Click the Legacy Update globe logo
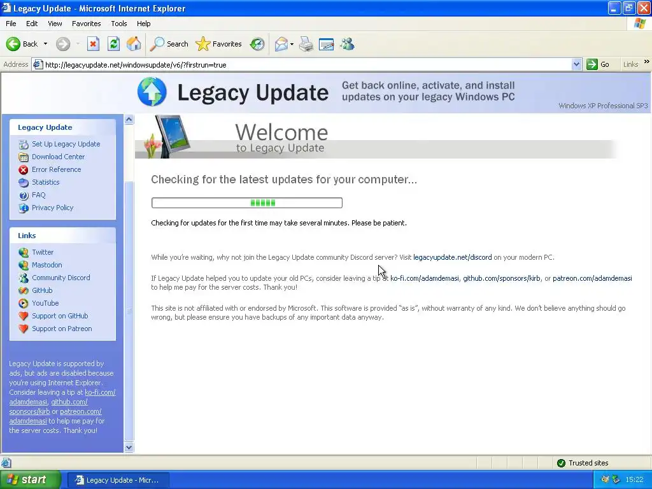This screenshot has height=489, width=652. [x=152, y=92]
